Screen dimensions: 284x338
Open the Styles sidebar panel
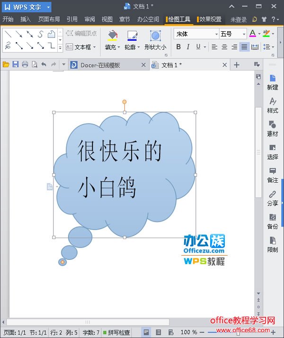click(x=273, y=106)
